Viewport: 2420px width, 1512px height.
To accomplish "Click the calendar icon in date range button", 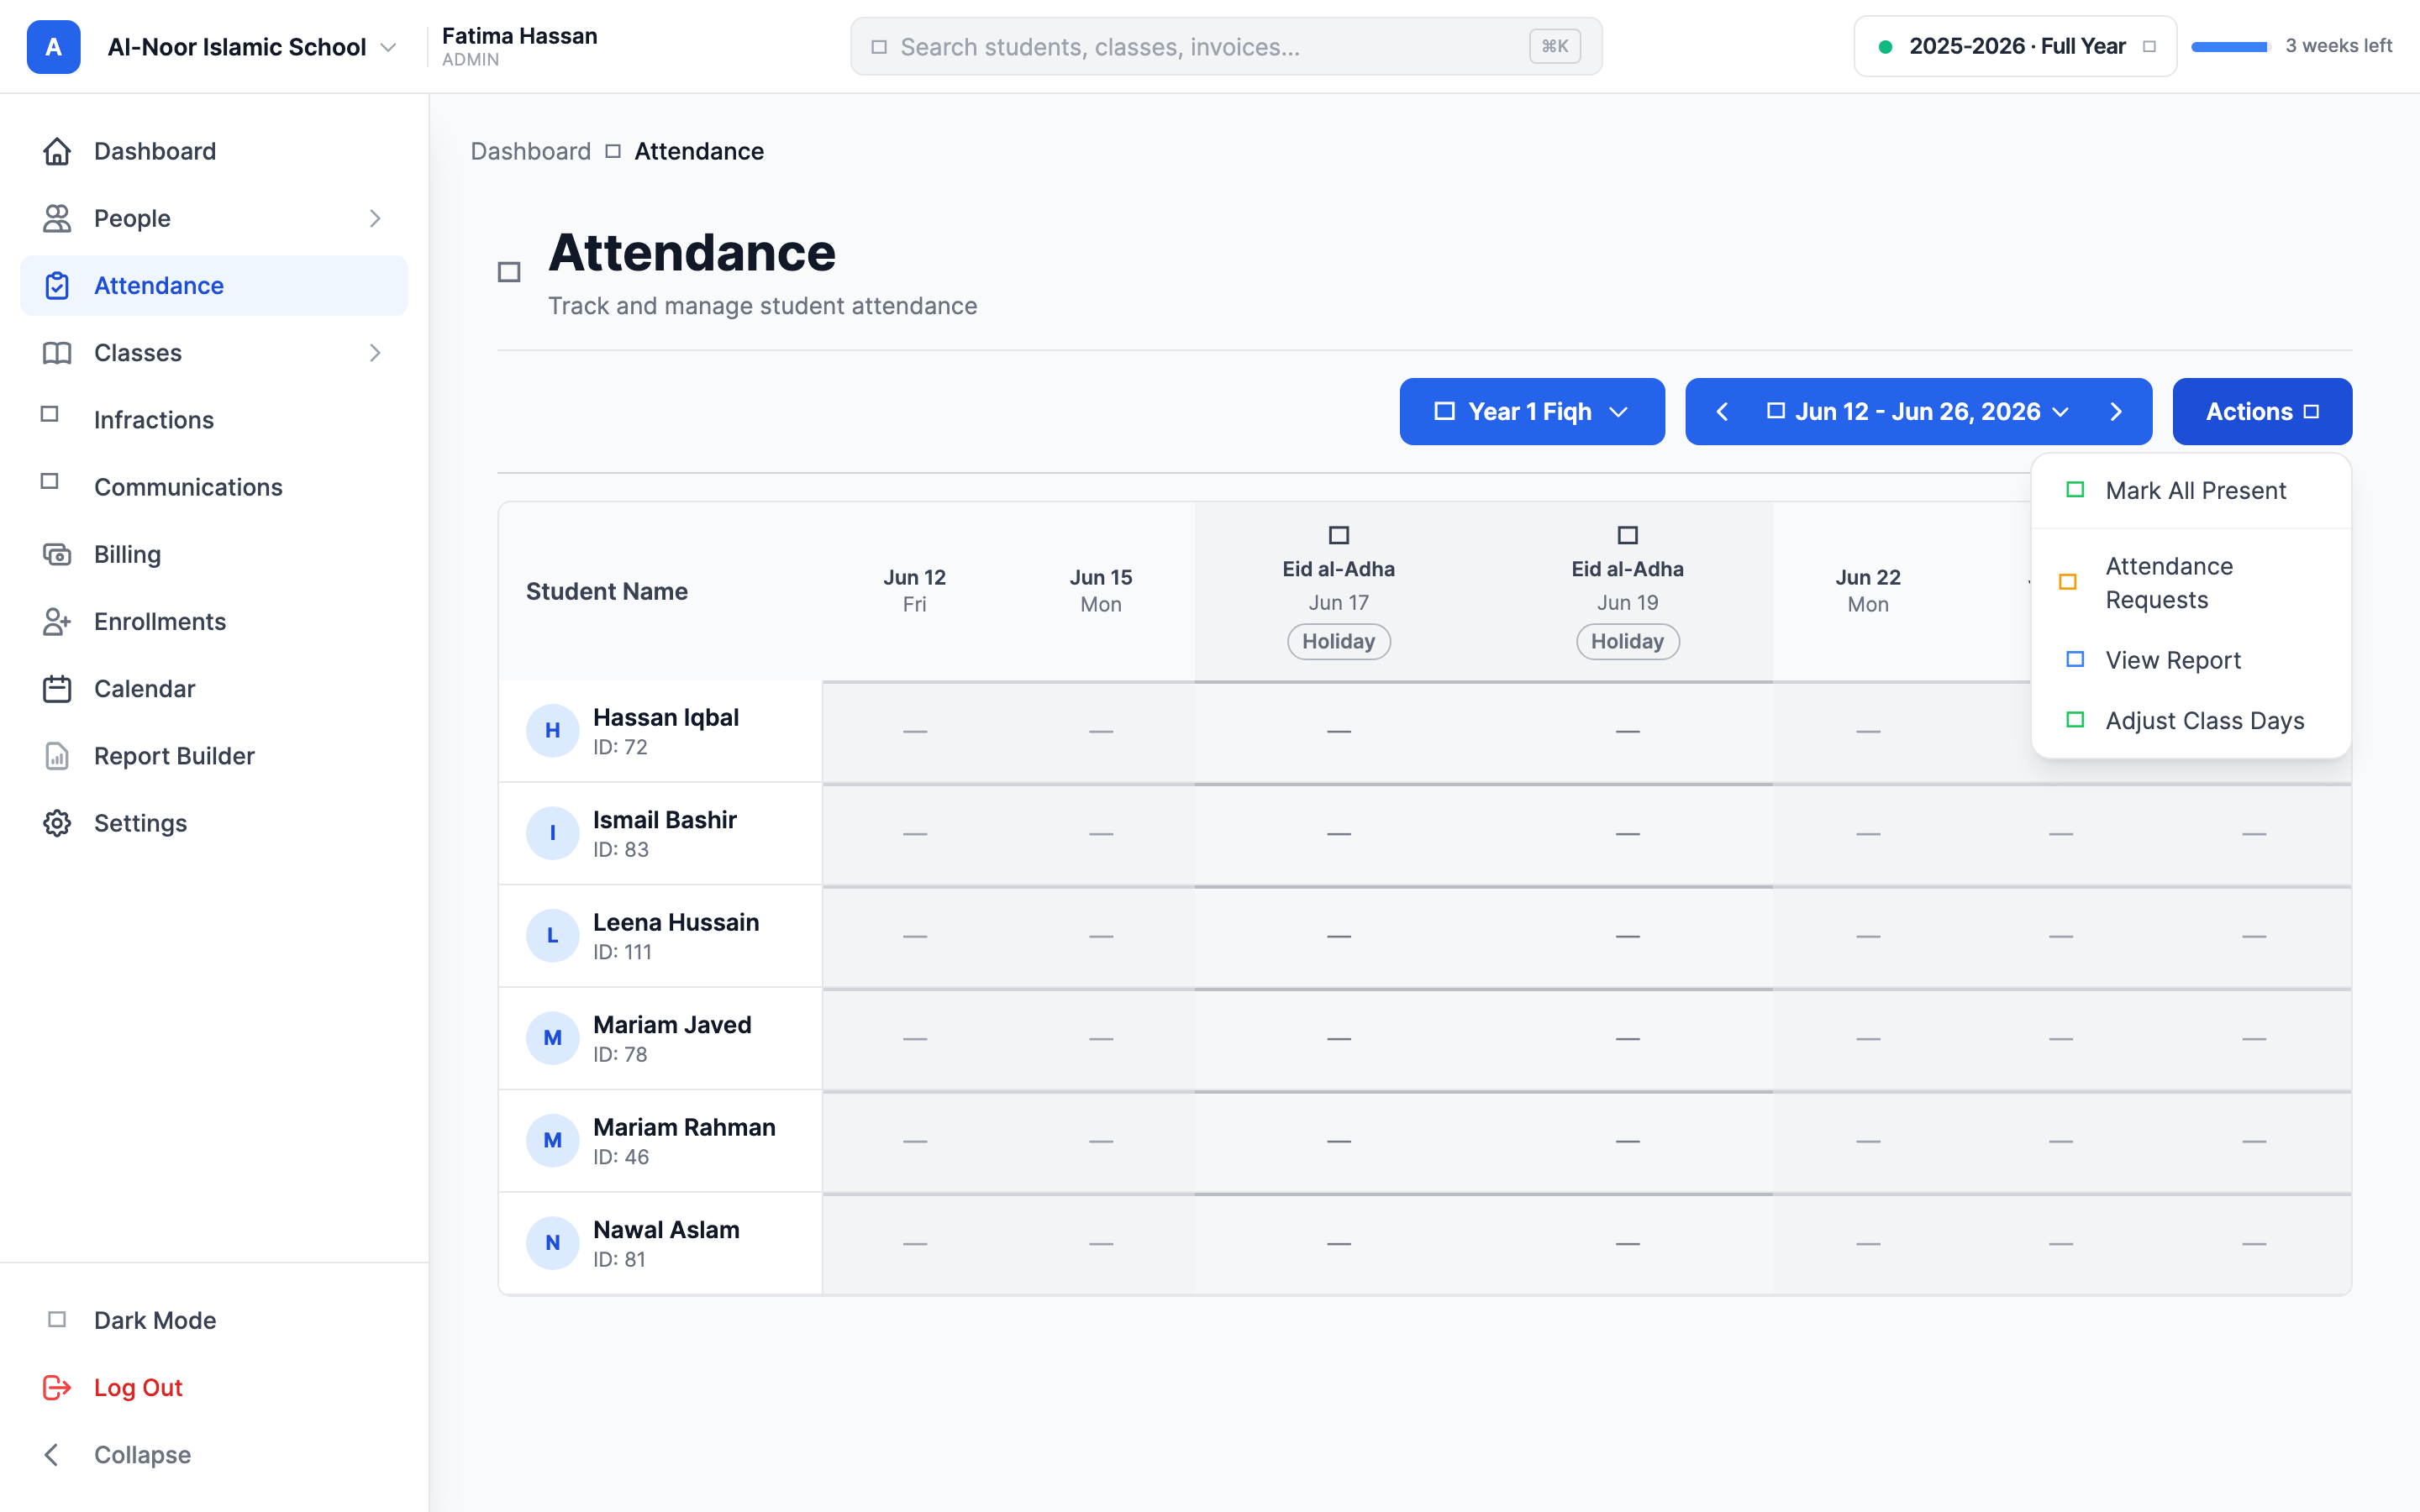I will point(1776,411).
